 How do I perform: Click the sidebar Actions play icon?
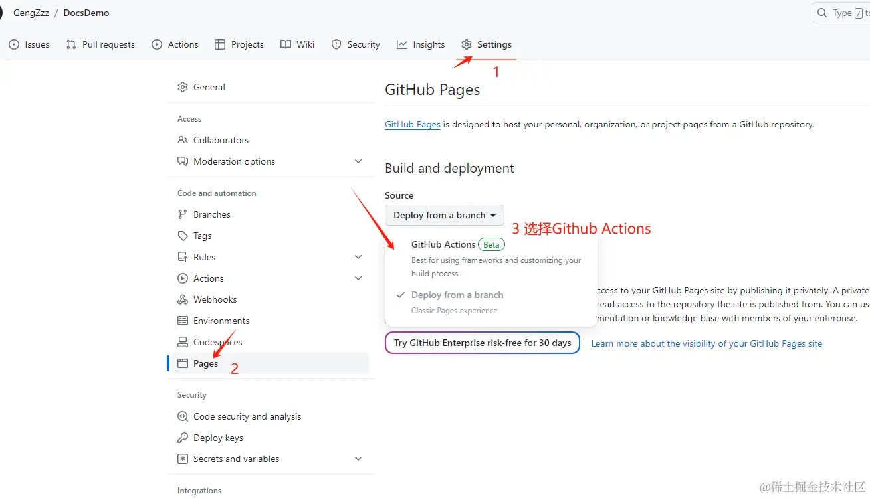[183, 278]
